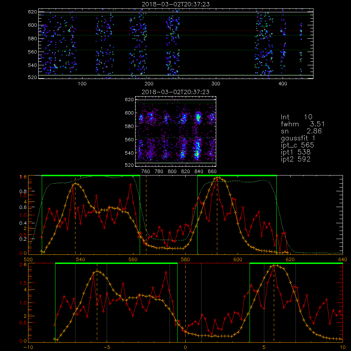Click x-axis label 300 of wide image
This screenshot has width=351, height=351.
216,84
